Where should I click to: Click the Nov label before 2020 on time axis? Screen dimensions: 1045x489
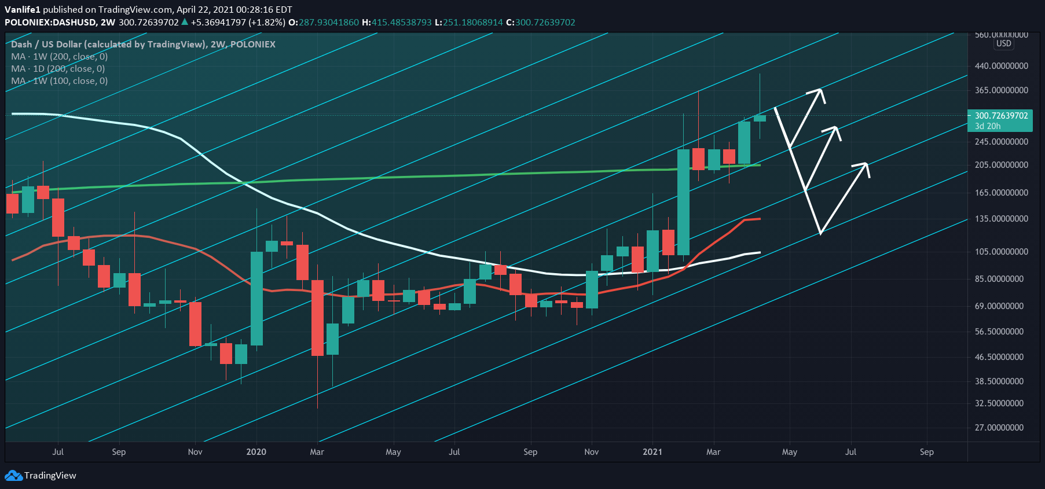[x=195, y=452]
